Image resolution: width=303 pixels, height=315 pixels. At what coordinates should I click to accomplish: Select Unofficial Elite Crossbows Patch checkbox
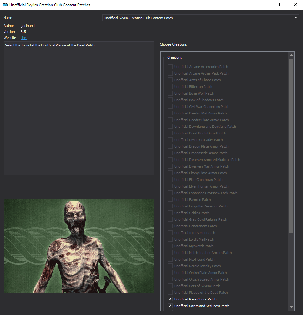click(x=170, y=179)
